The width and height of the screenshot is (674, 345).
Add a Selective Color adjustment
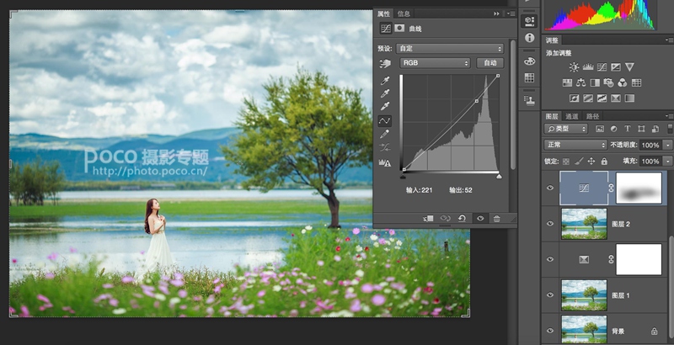pos(616,98)
